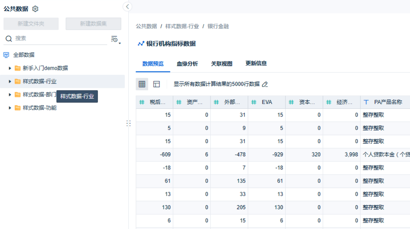Click the 搜索 input field
The image size is (410, 229).
click(60, 38)
